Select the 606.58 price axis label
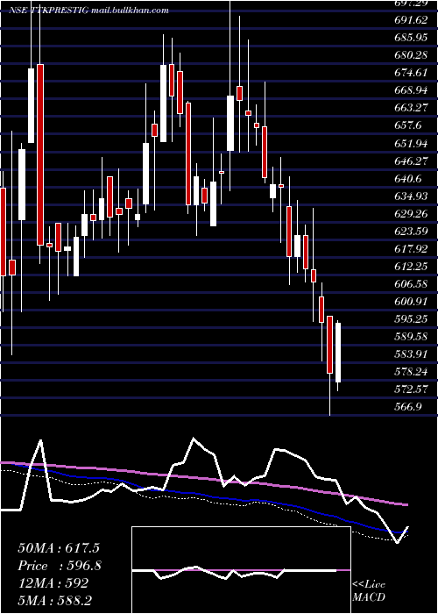The image size is (438, 614). click(x=411, y=284)
